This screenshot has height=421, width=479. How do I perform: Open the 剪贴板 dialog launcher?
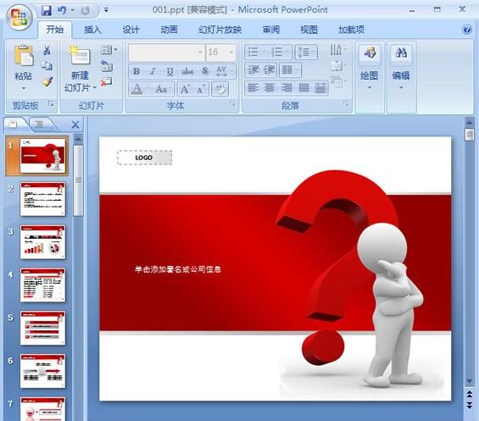pos(51,104)
